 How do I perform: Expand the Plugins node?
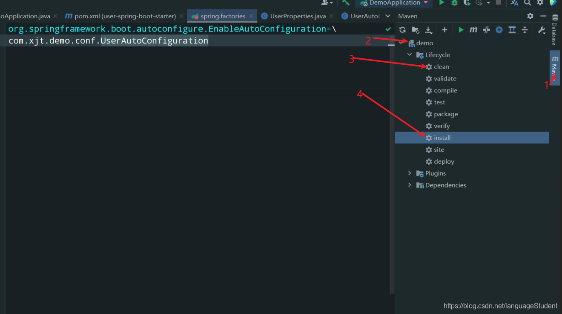[x=410, y=173]
